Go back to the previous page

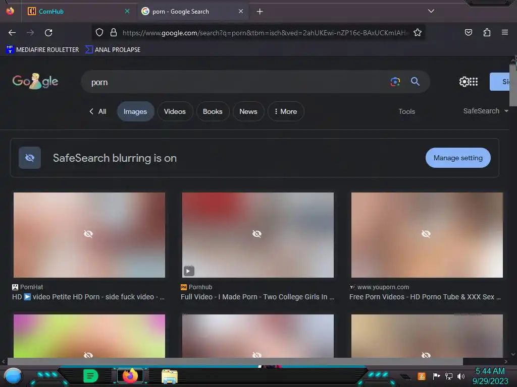(x=12, y=33)
